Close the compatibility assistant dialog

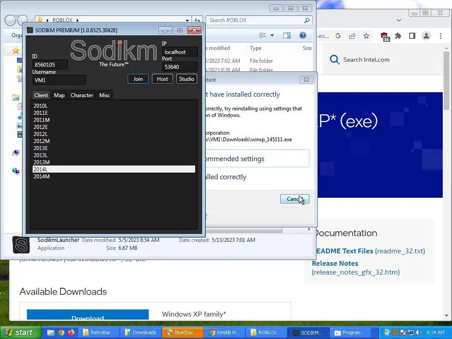(306, 79)
